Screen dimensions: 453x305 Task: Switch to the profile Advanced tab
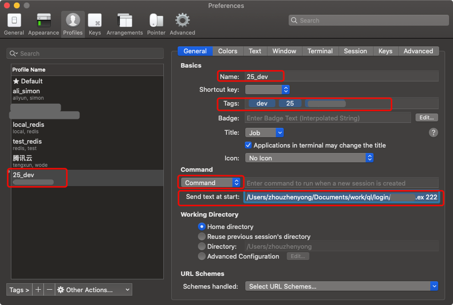[418, 51]
